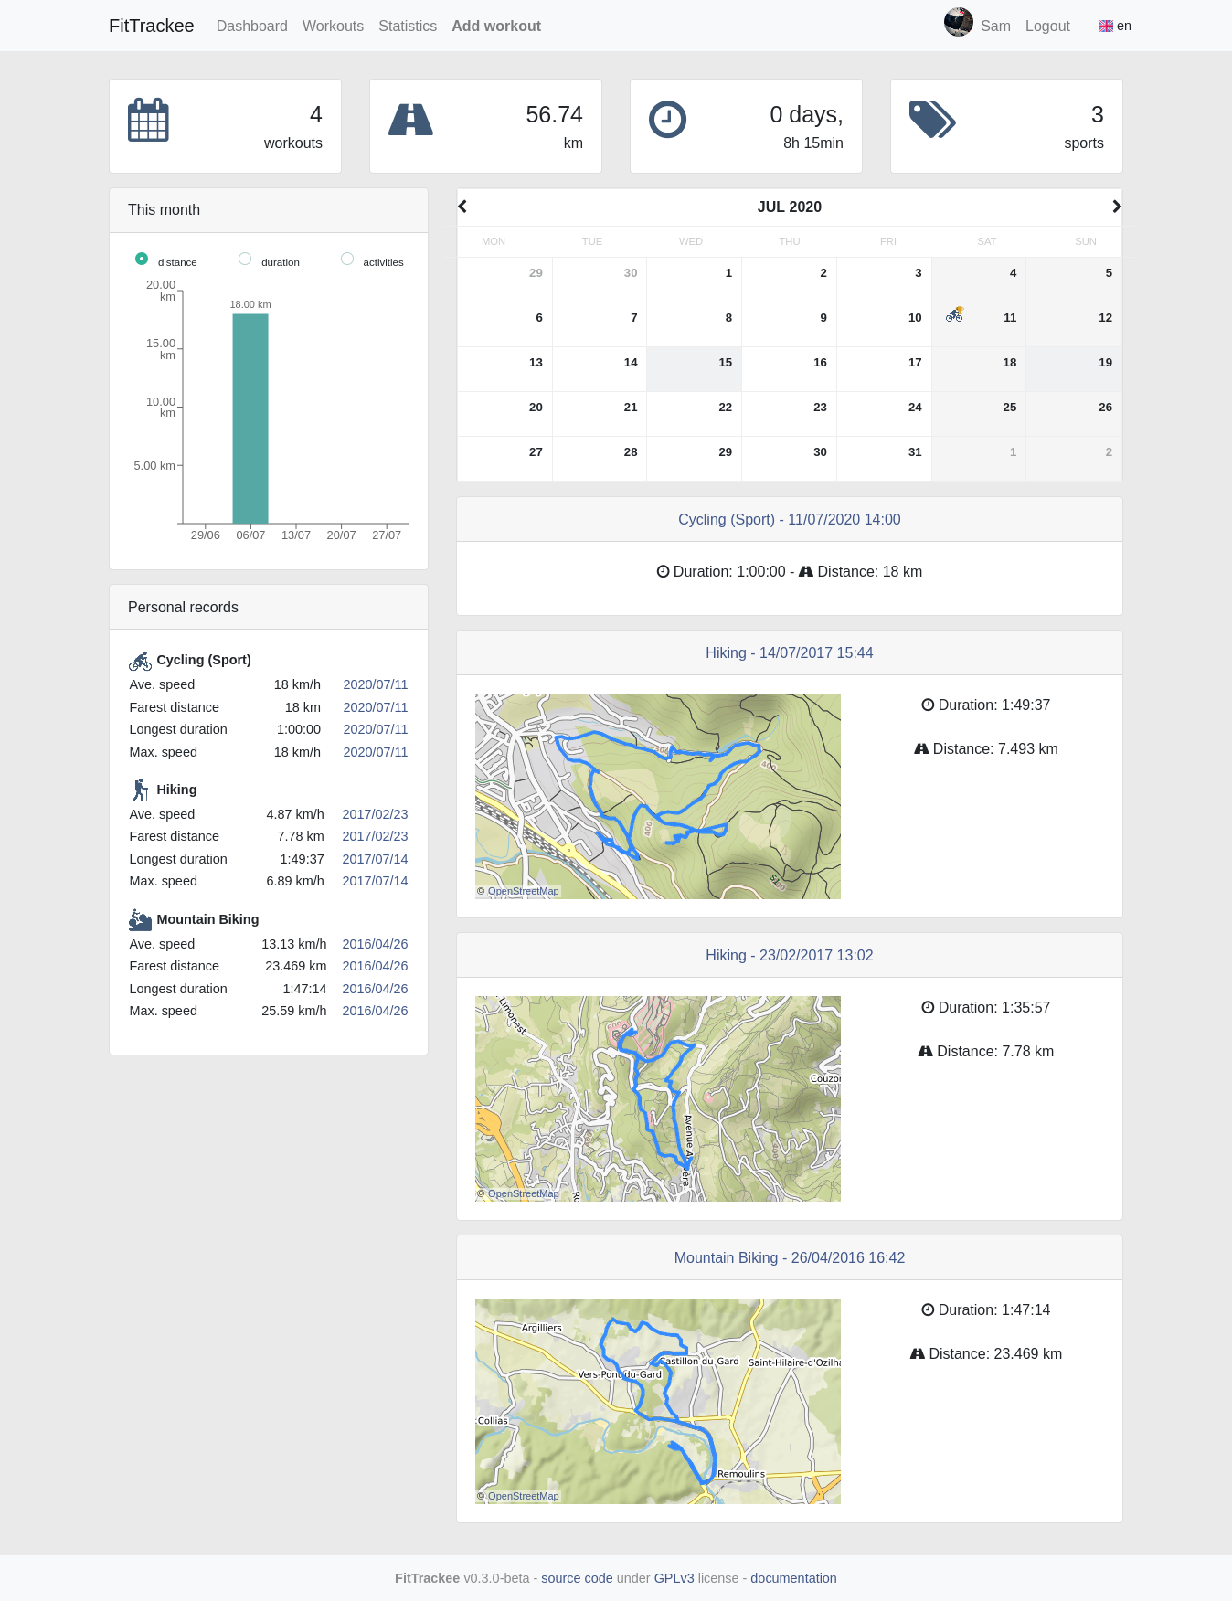Click the Mountain Biking icon in records

140,919
